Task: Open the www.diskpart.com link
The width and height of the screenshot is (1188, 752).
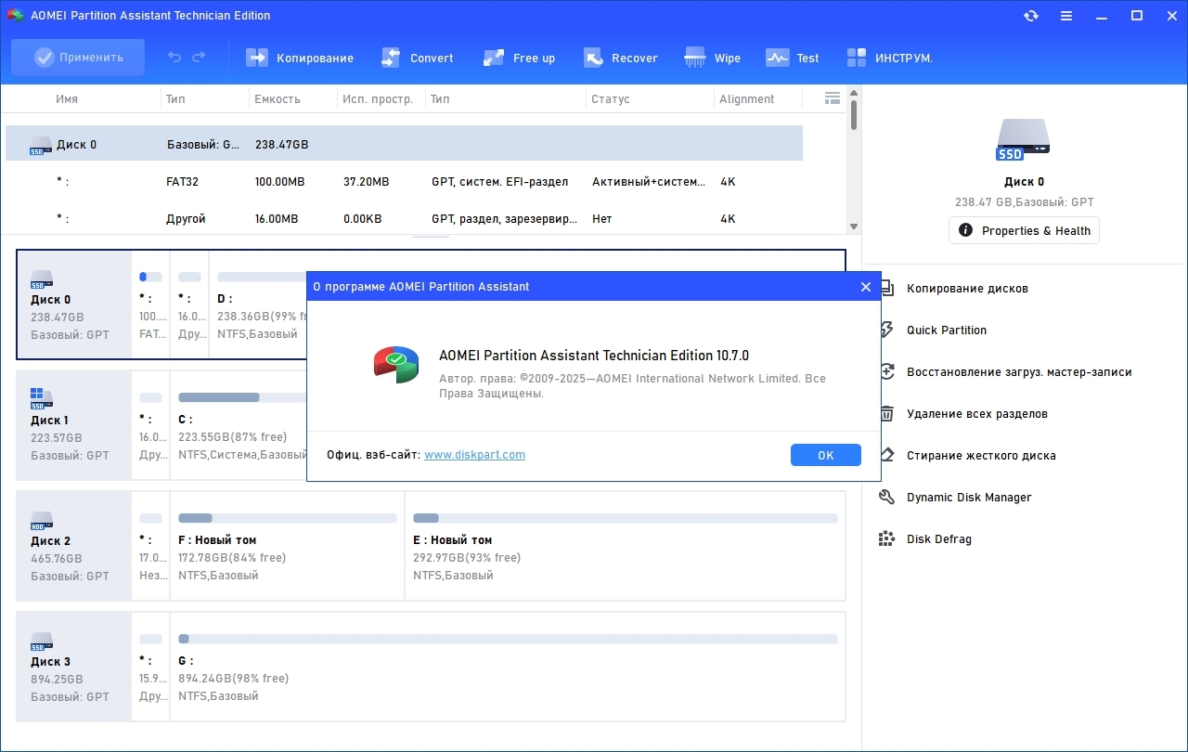Action: [474, 455]
